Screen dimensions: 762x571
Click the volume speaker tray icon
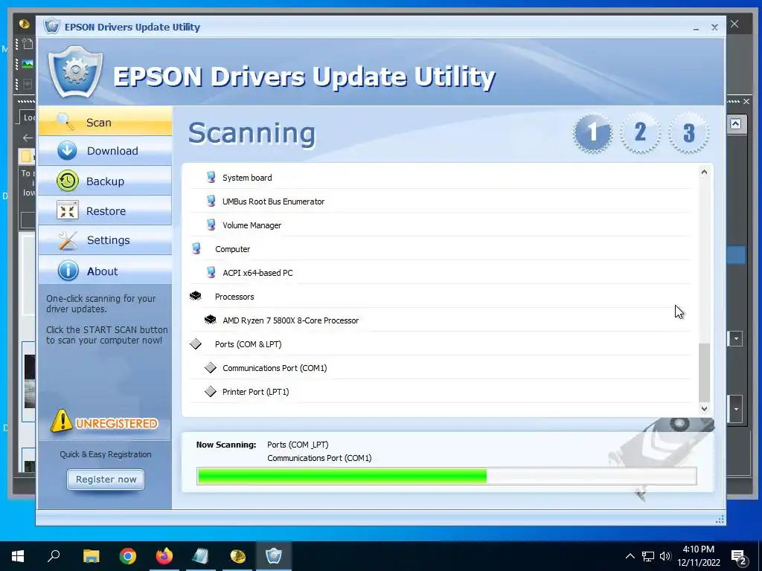(x=665, y=556)
